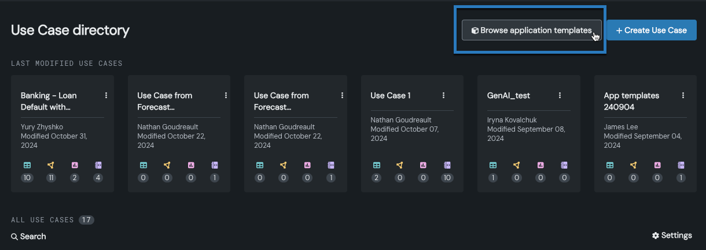The image size is (706, 250).
Task: Open the Use Case 1 card title
Action: tap(391, 95)
